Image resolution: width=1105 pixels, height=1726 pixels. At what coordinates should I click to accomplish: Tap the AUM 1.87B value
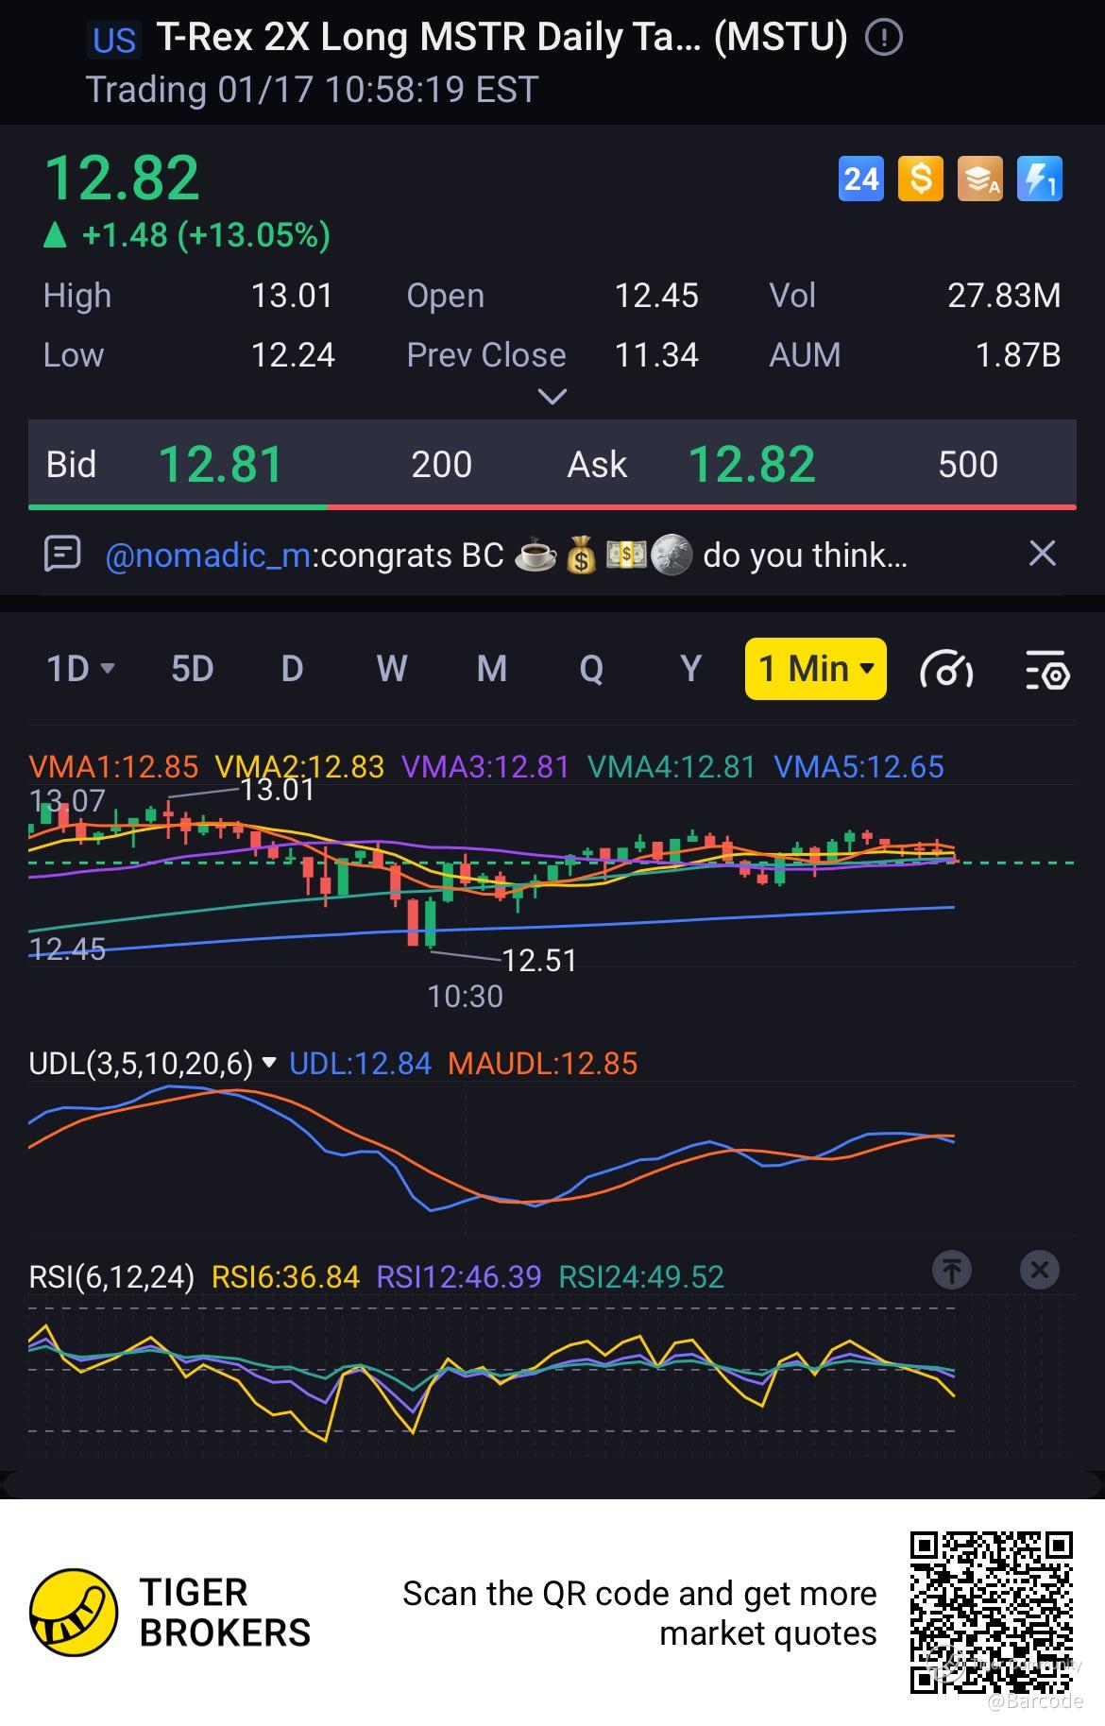tap(1017, 355)
